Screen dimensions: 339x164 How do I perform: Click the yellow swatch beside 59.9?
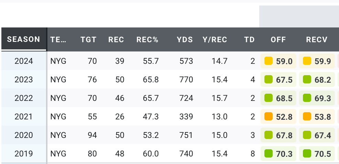click(307, 61)
